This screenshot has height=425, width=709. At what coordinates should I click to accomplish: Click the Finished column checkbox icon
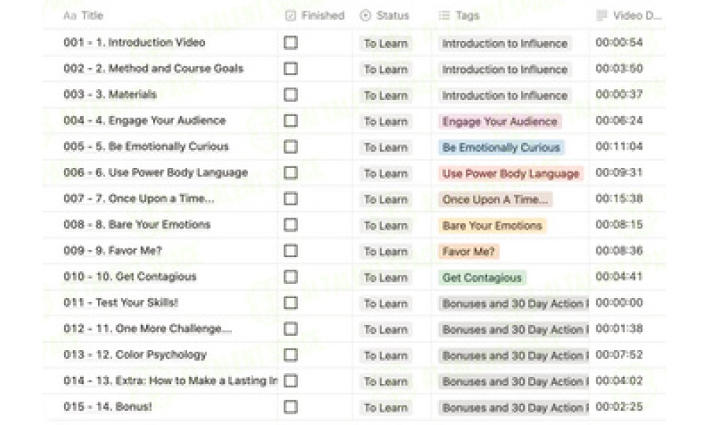pyautogui.click(x=291, y=16)
